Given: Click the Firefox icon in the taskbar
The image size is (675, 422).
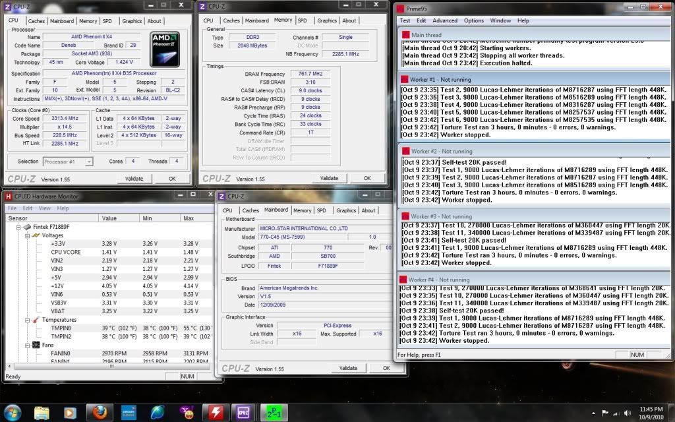Looking at the screenshot, I should click(x=100, y=411).
